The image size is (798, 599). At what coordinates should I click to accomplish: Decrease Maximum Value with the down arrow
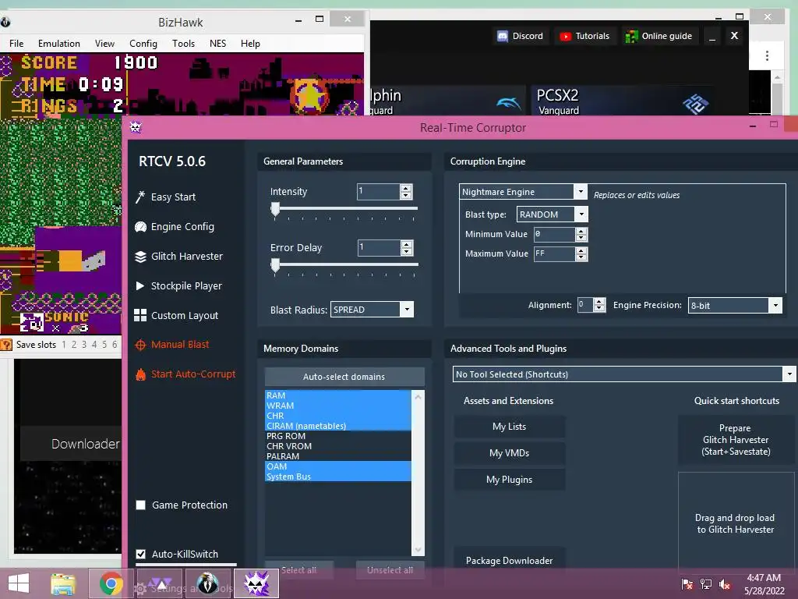[x=581, y=257]
